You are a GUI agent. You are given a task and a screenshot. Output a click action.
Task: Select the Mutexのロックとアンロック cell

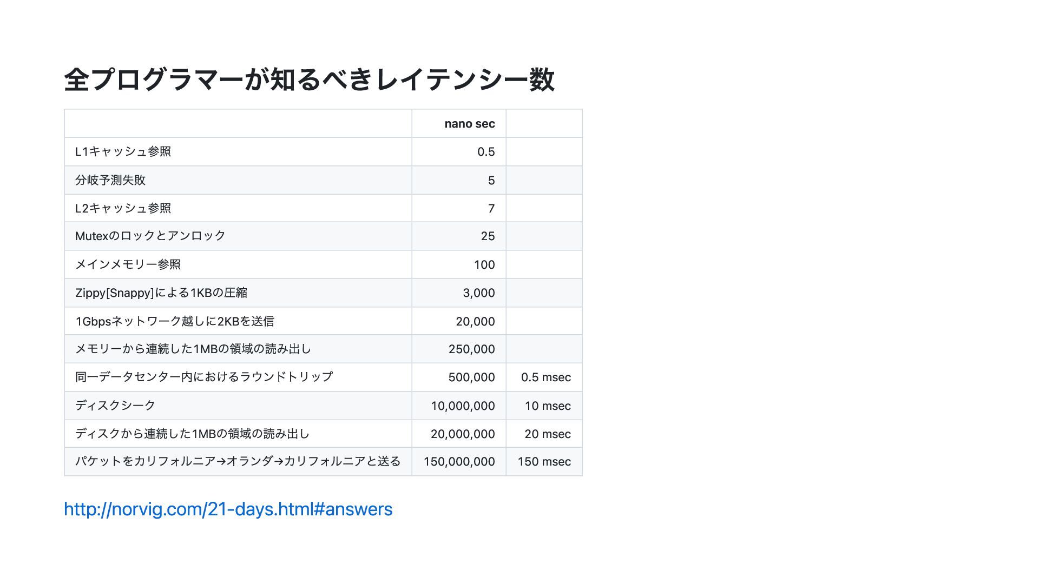coord(150,236)
